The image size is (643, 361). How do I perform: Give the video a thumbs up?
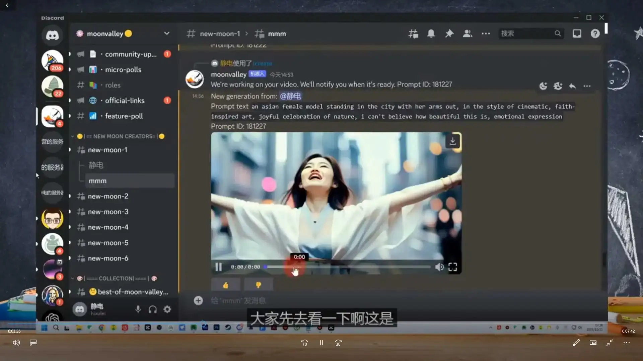[x=225, y=284]
